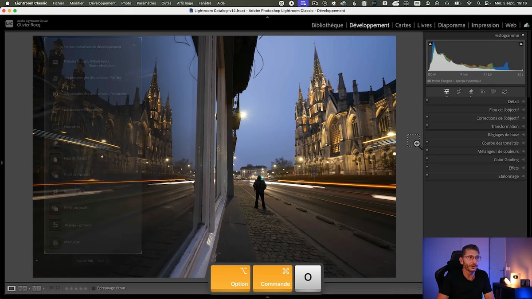
Task: Toggle highlight clipping indicator in histogram
Action: pos(521,44)
